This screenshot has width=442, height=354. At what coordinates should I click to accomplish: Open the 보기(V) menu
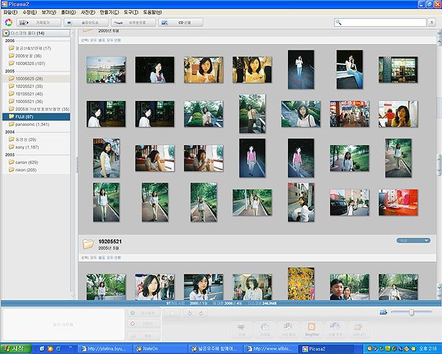tap(49, 12)
